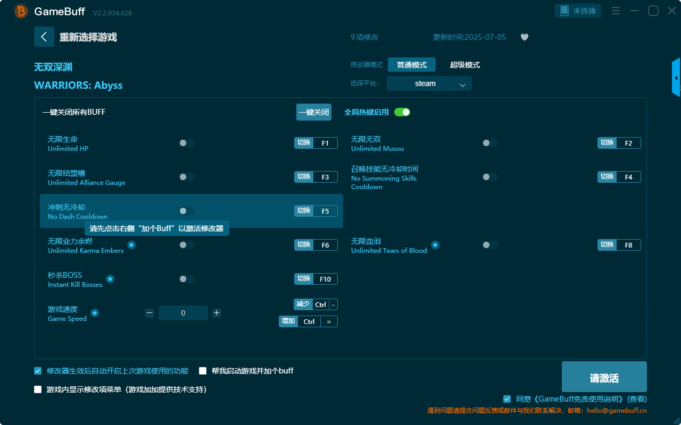Open the steam platform dropdown
Viewport: 681px width, 425px height.
coord(429,83)
